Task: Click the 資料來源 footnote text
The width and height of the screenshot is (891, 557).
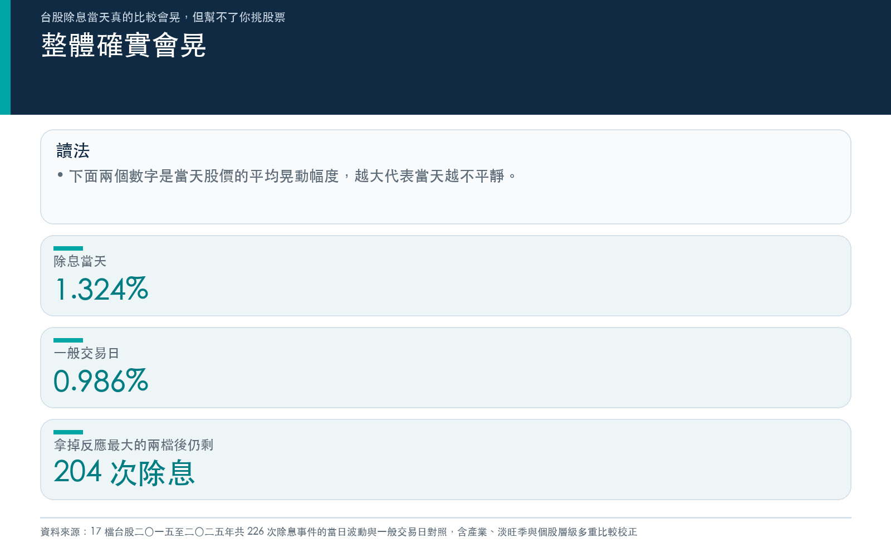Action: (x=339, y=532)
